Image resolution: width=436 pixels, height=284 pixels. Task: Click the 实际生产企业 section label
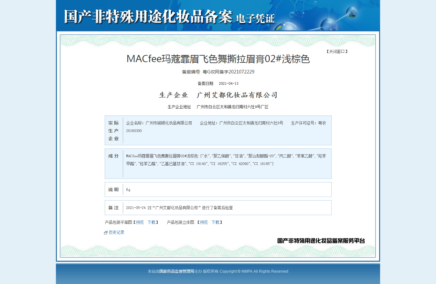point(113,131)
